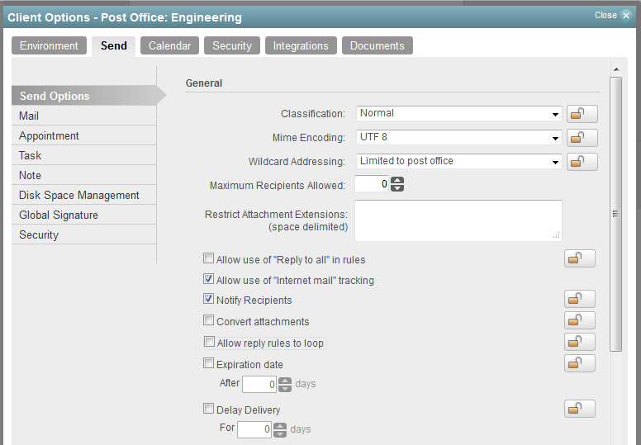Open Global Signature settings in the sidebar
Image resolution: width=641 pixels, height=445 pixels.
pos(59,215)
